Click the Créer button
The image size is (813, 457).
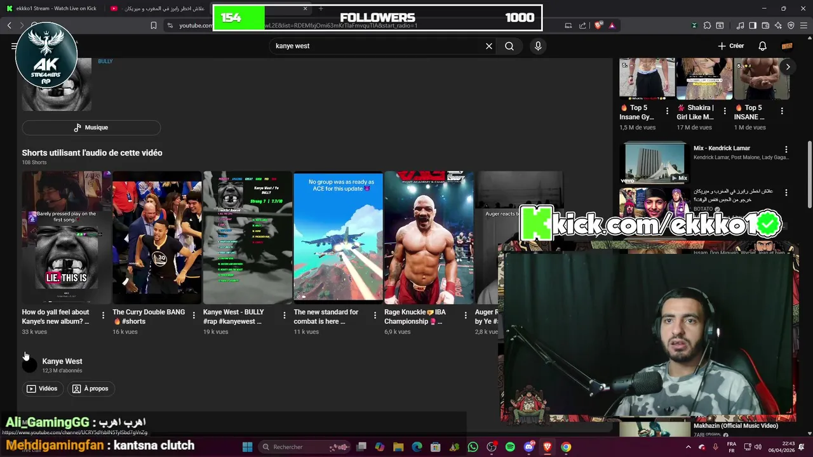point(730,46)
